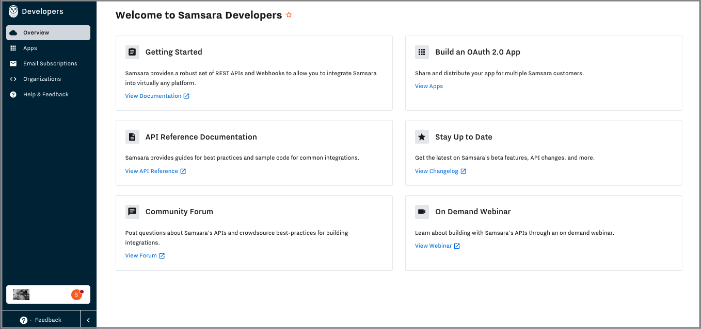Viewport: 701px width, 329px height.
Task: Click the Community Forum chat icon
Action: (x=132, y=212)
